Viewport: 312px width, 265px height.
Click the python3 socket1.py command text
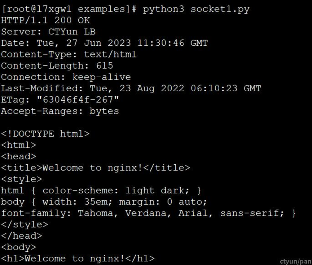(196, 9)
